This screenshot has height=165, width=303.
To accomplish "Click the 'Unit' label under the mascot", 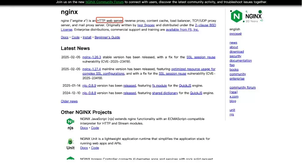I will point(70,148).
